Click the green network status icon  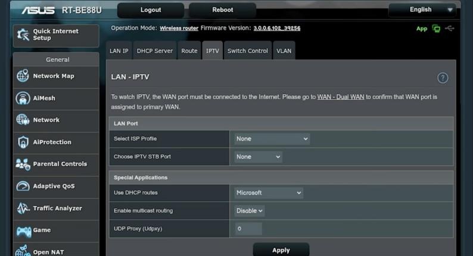(x=436, y=29)
